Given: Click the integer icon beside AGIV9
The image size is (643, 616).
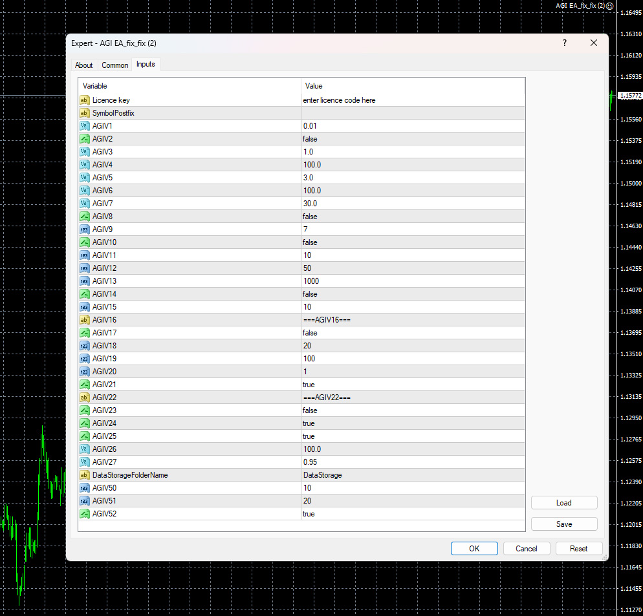Looking at the screenshot, I should point(85,229).
